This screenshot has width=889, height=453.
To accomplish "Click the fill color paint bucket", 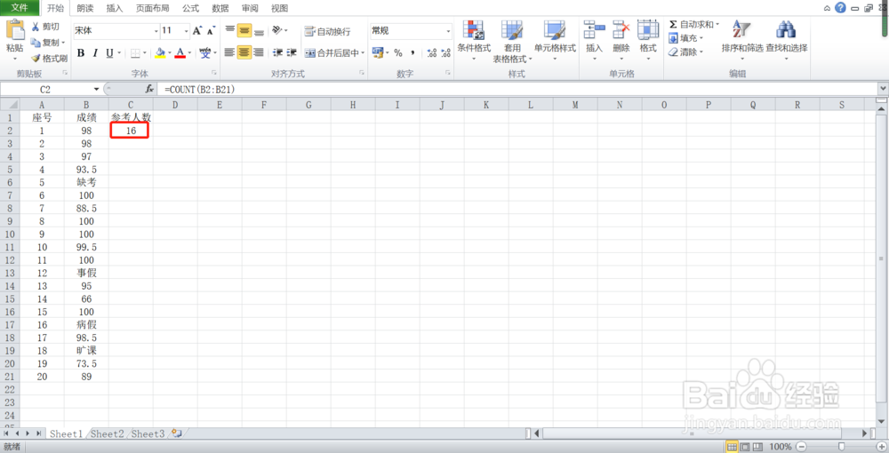I will (x=160, y=52).
